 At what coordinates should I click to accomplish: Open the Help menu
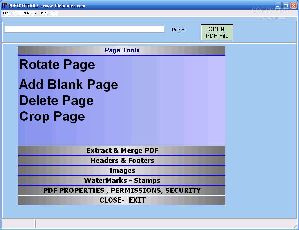click(43, 13)
